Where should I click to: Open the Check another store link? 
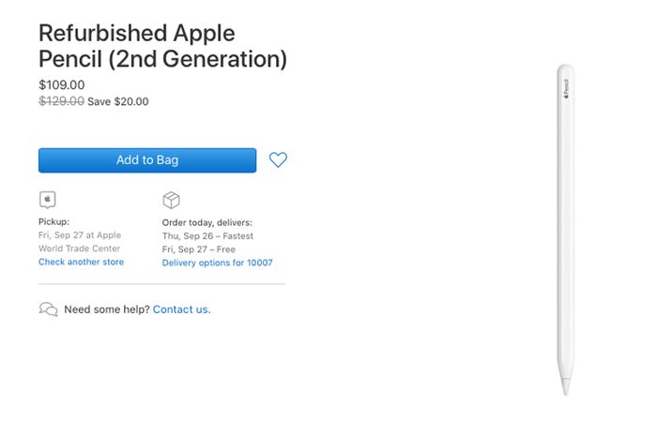click(x=82, y=262)
